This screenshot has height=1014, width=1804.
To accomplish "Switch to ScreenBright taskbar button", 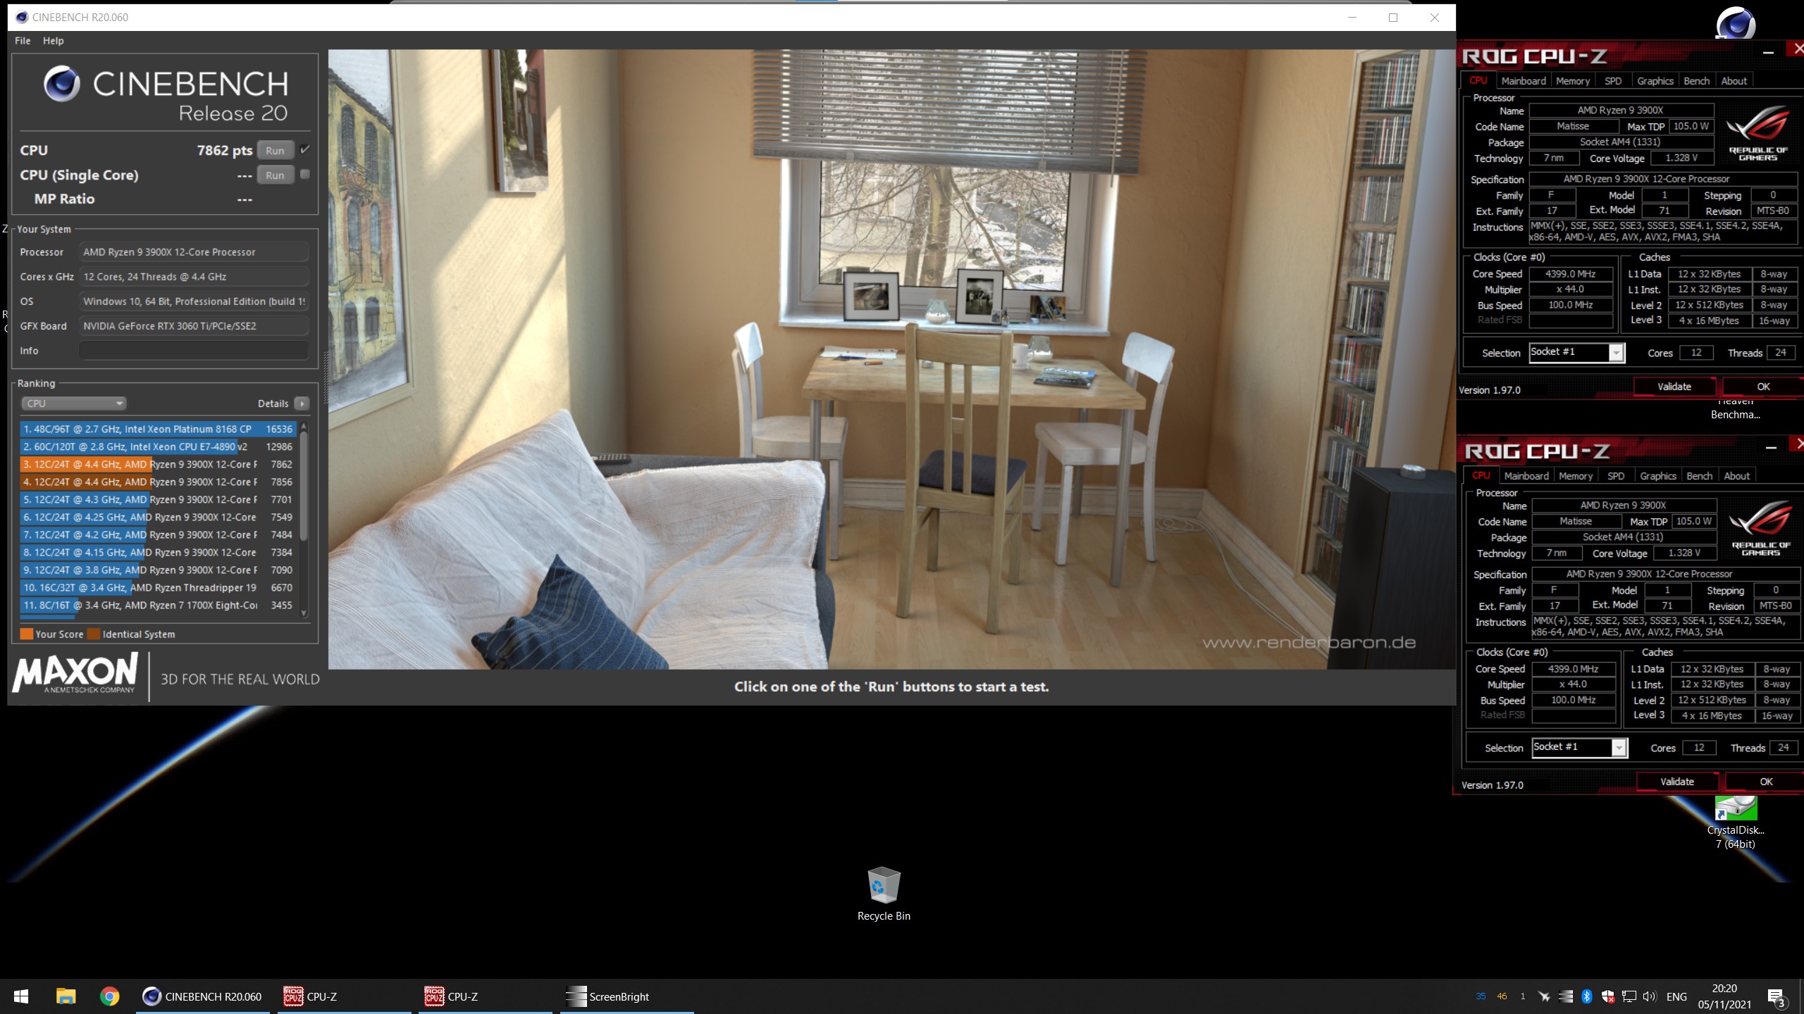I will (626, 996).
